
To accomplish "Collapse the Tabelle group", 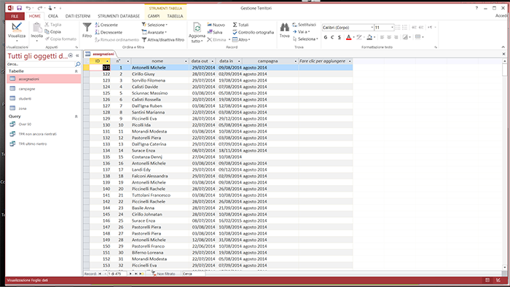I will pos(76,71).
